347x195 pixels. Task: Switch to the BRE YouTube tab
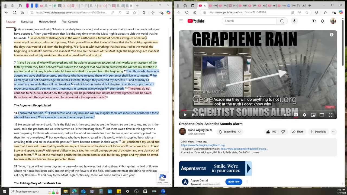point(213,5)
